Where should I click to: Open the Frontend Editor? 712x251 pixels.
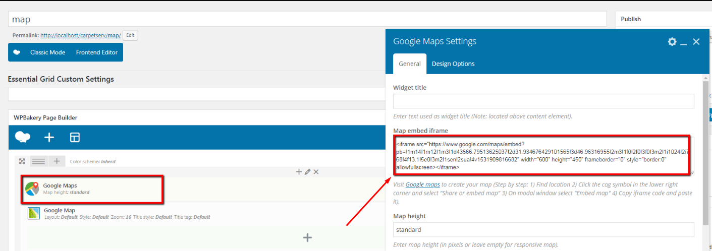pyautogui.click(x=96, y=52)
